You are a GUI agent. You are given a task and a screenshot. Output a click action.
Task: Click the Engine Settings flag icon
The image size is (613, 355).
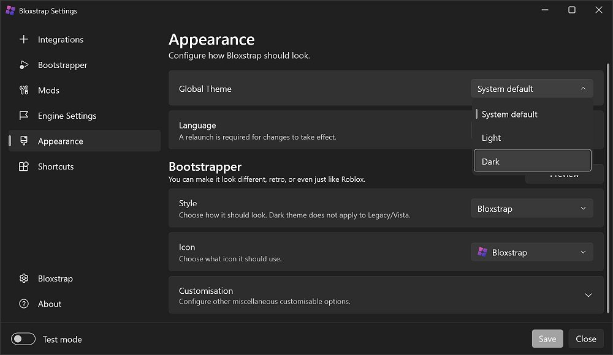tap(24, 116)
